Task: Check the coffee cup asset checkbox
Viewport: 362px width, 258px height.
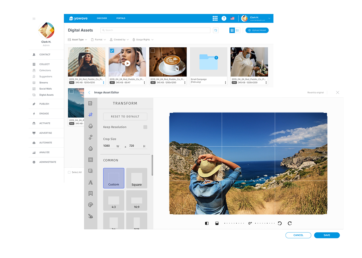Action: click(152, 51)
